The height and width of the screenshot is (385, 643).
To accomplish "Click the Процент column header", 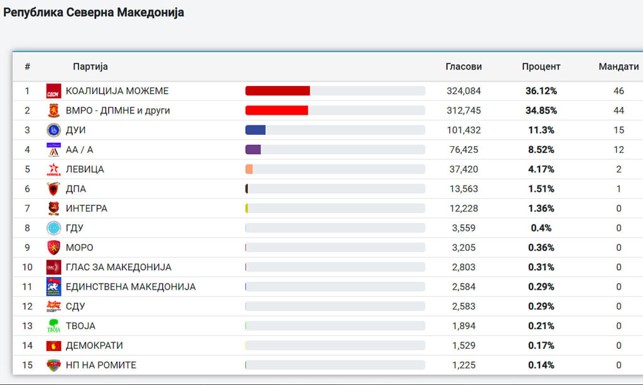I will 541,66.
